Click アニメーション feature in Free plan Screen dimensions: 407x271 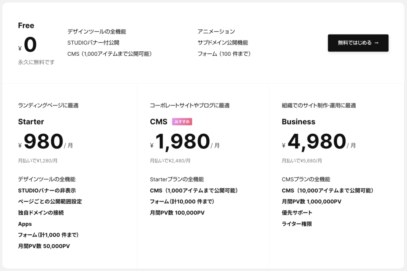[x=216, y=31]
